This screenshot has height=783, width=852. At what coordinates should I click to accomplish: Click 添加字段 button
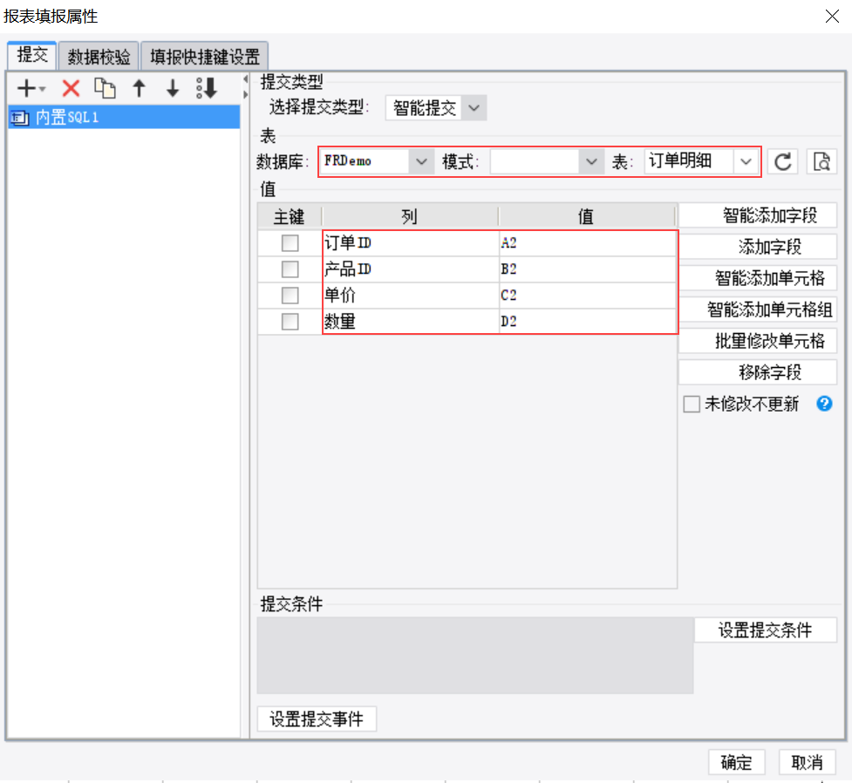click(758, 247)
